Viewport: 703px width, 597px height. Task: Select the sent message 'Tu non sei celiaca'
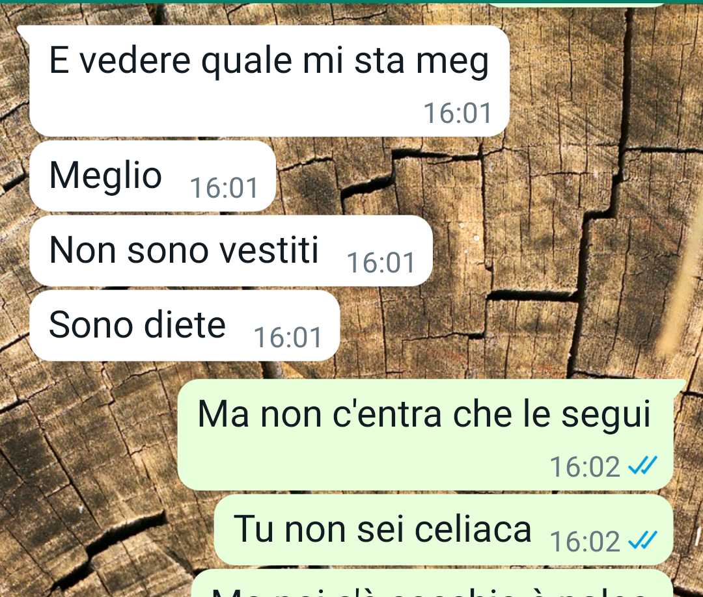[x=444, y=530]
